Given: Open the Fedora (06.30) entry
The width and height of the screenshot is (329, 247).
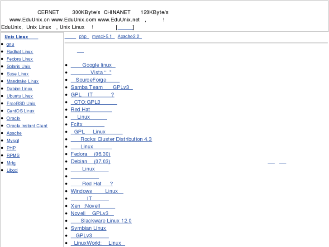Looking at the screenshot, I should [91, 154].
